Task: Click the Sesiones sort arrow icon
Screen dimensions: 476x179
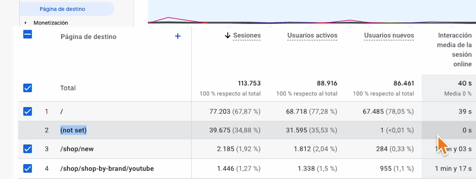Action: pyautogui.click(x=227, y=36)
